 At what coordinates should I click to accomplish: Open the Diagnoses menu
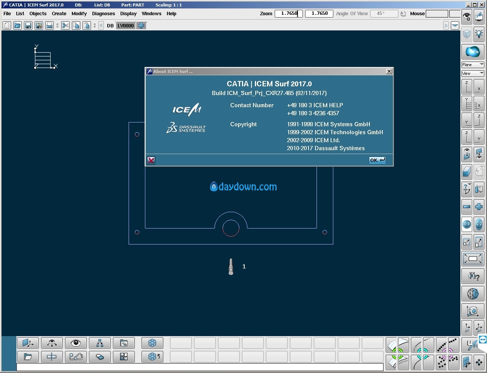pos(103,14)
